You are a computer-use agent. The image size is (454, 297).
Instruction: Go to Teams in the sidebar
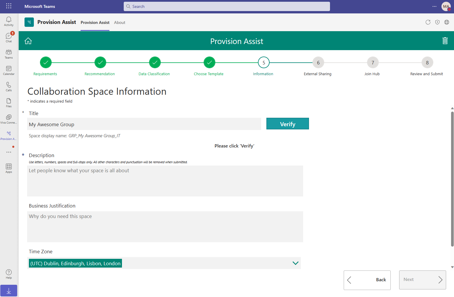coord(9,54)
